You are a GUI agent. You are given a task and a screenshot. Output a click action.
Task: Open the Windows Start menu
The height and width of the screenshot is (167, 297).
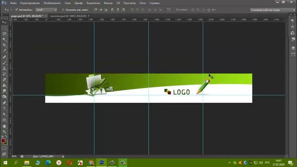click(5, 163)
